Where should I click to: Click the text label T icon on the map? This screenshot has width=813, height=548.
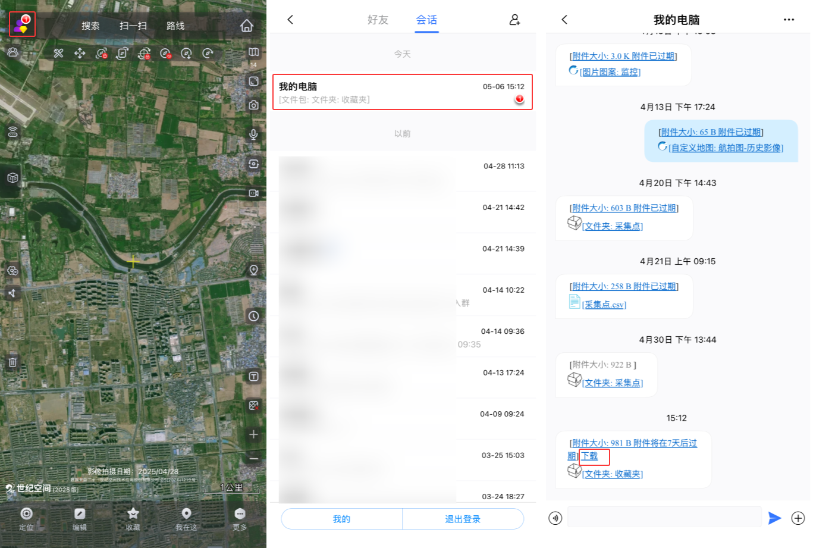(253, 377)
